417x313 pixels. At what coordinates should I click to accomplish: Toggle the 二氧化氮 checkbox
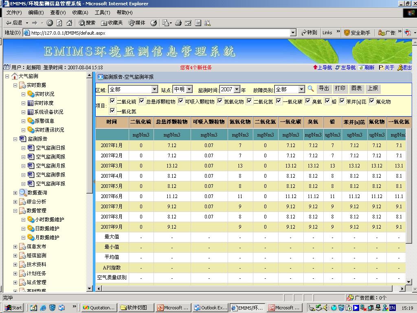(x=249, y=101)
